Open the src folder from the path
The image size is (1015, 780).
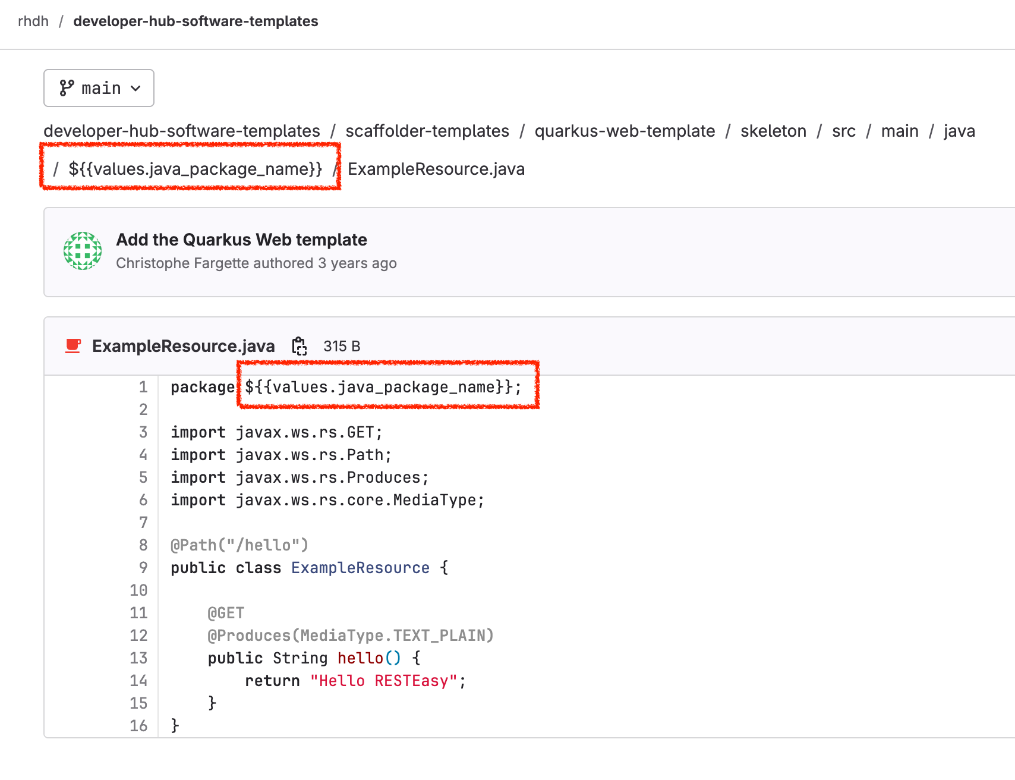pyautogui.click(x=843, y=131)
